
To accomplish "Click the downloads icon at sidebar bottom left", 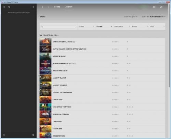I will (x=4, y=135).
